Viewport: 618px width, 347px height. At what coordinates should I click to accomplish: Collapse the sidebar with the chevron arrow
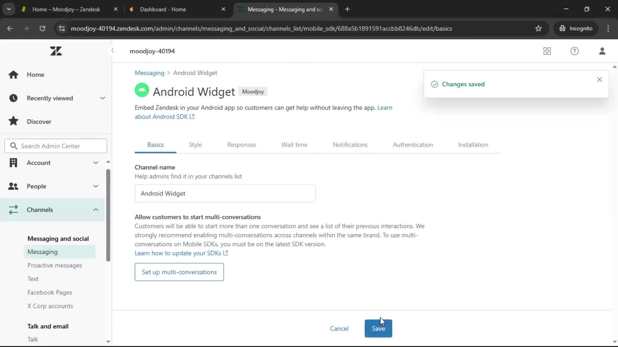point(112,50)
